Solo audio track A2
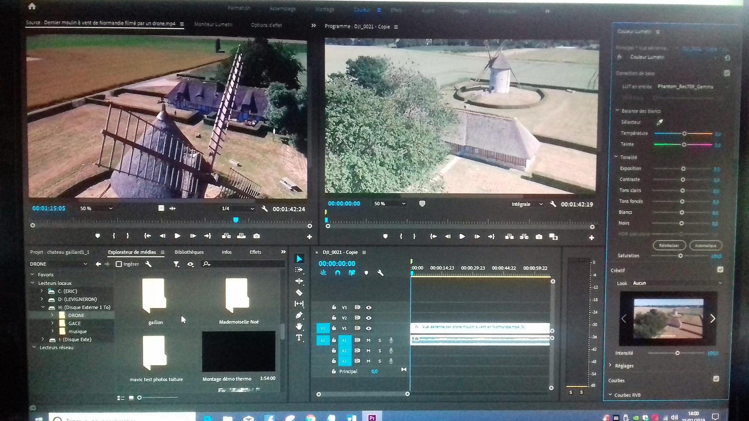The image size is (749, 421). click(x=380, y=351)
